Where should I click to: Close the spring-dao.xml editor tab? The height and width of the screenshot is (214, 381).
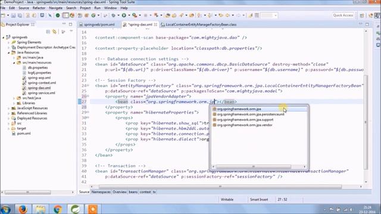pyautogui.click(x=155, y=24)
